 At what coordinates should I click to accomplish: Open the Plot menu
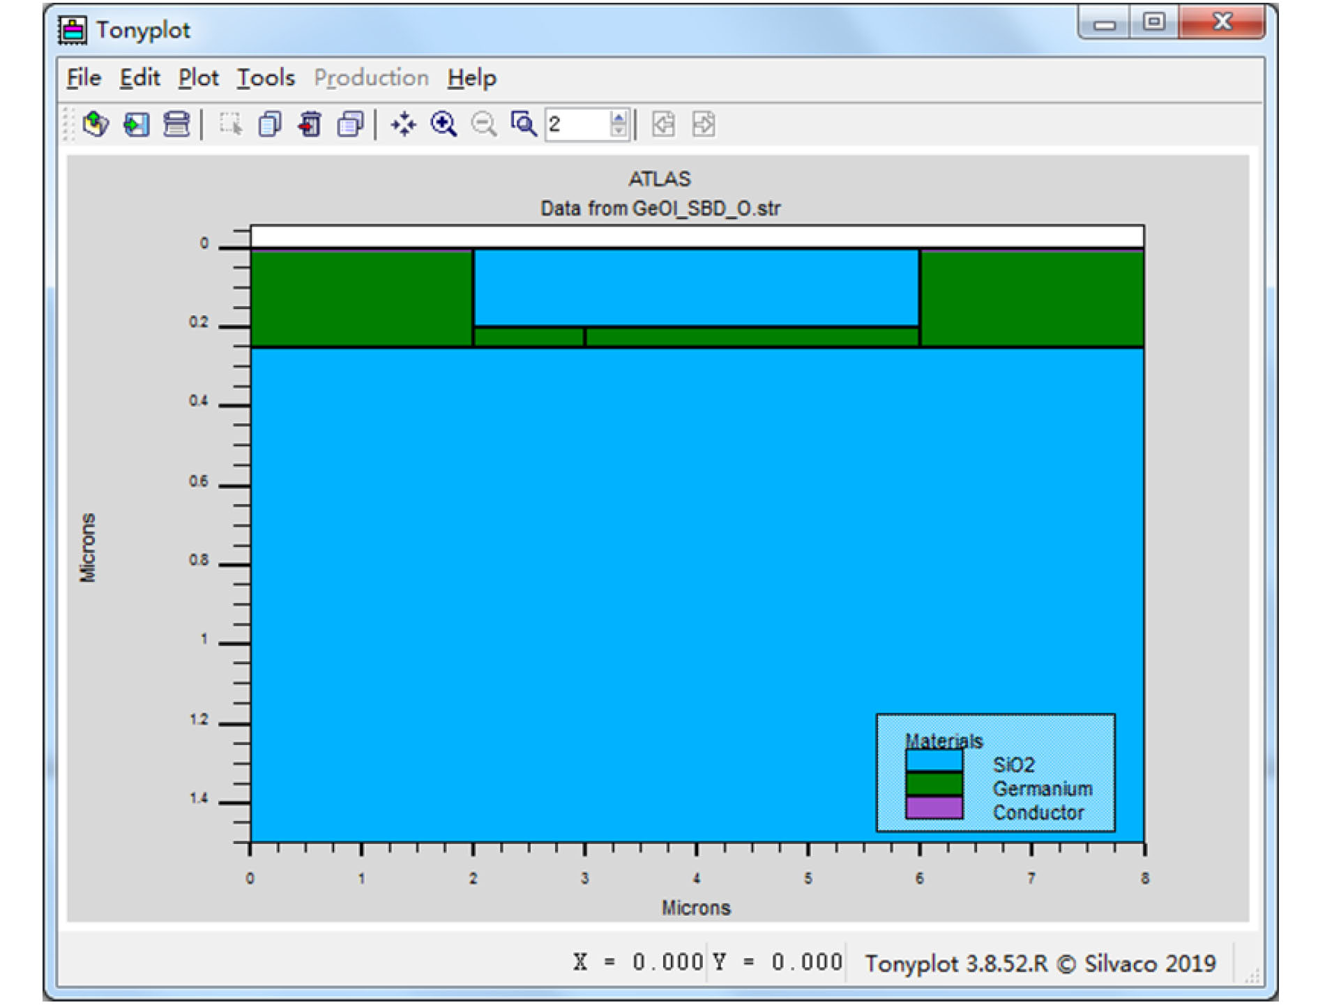198,77
